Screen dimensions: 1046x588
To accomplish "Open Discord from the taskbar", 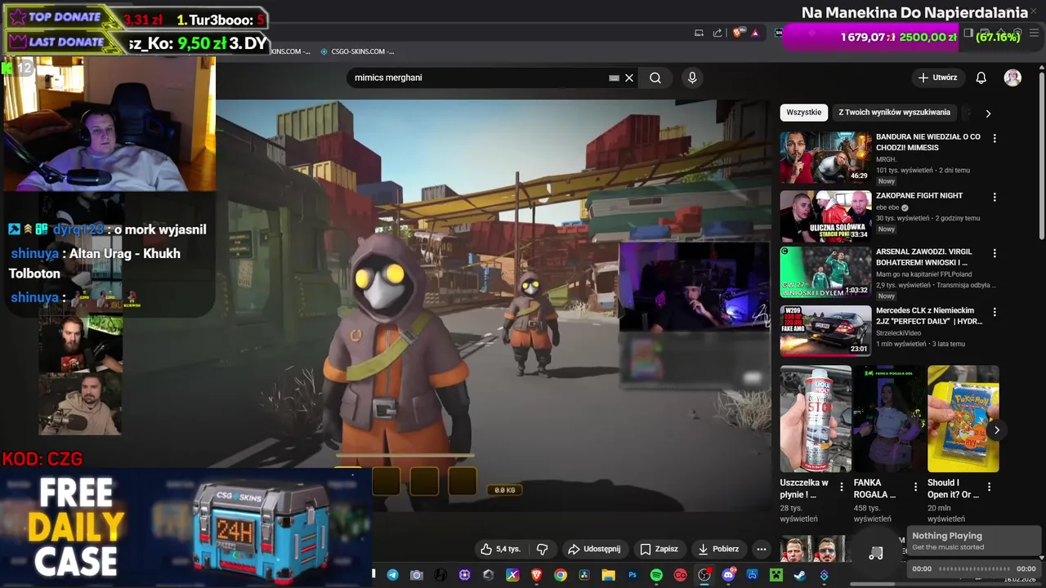I will click(728, 575).
